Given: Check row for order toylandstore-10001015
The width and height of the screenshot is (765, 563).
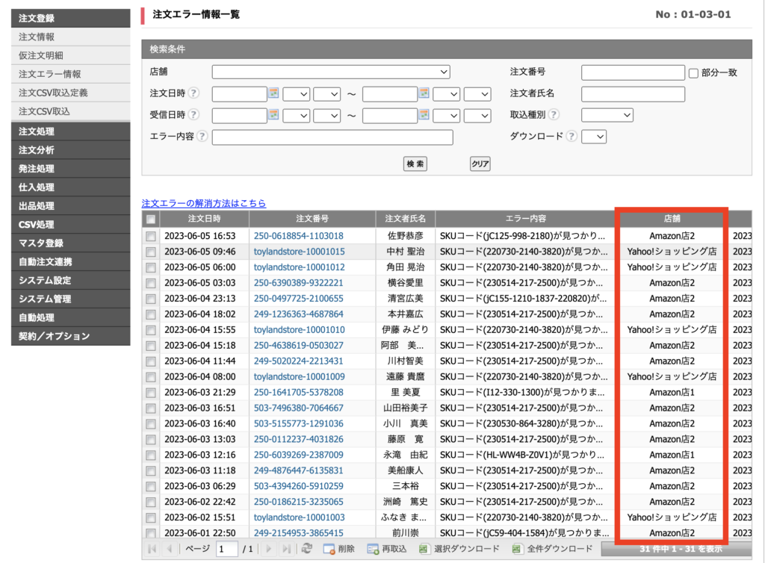Looking at the screenshot, I should 151,252.
